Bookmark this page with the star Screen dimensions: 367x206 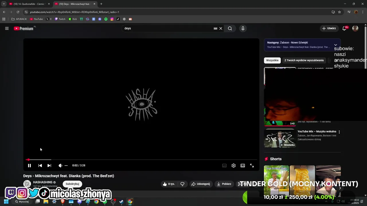339,12
